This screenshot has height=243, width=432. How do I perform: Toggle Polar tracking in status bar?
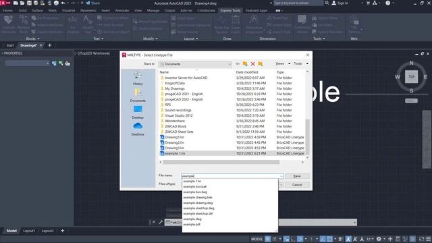coord(300,239)
